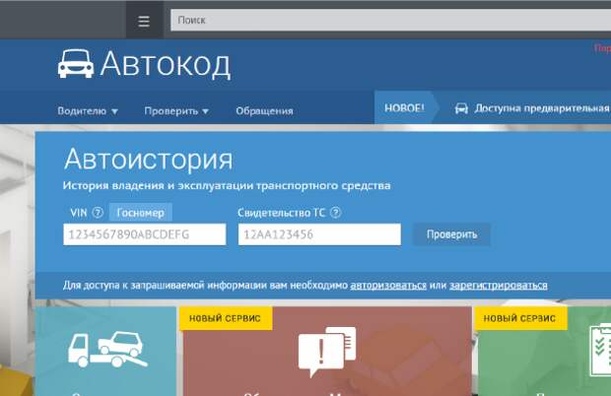Focus the Свидетельство ТС input field
The width and height of the screenshot is (611, 396).
click(x=319, y=234)
